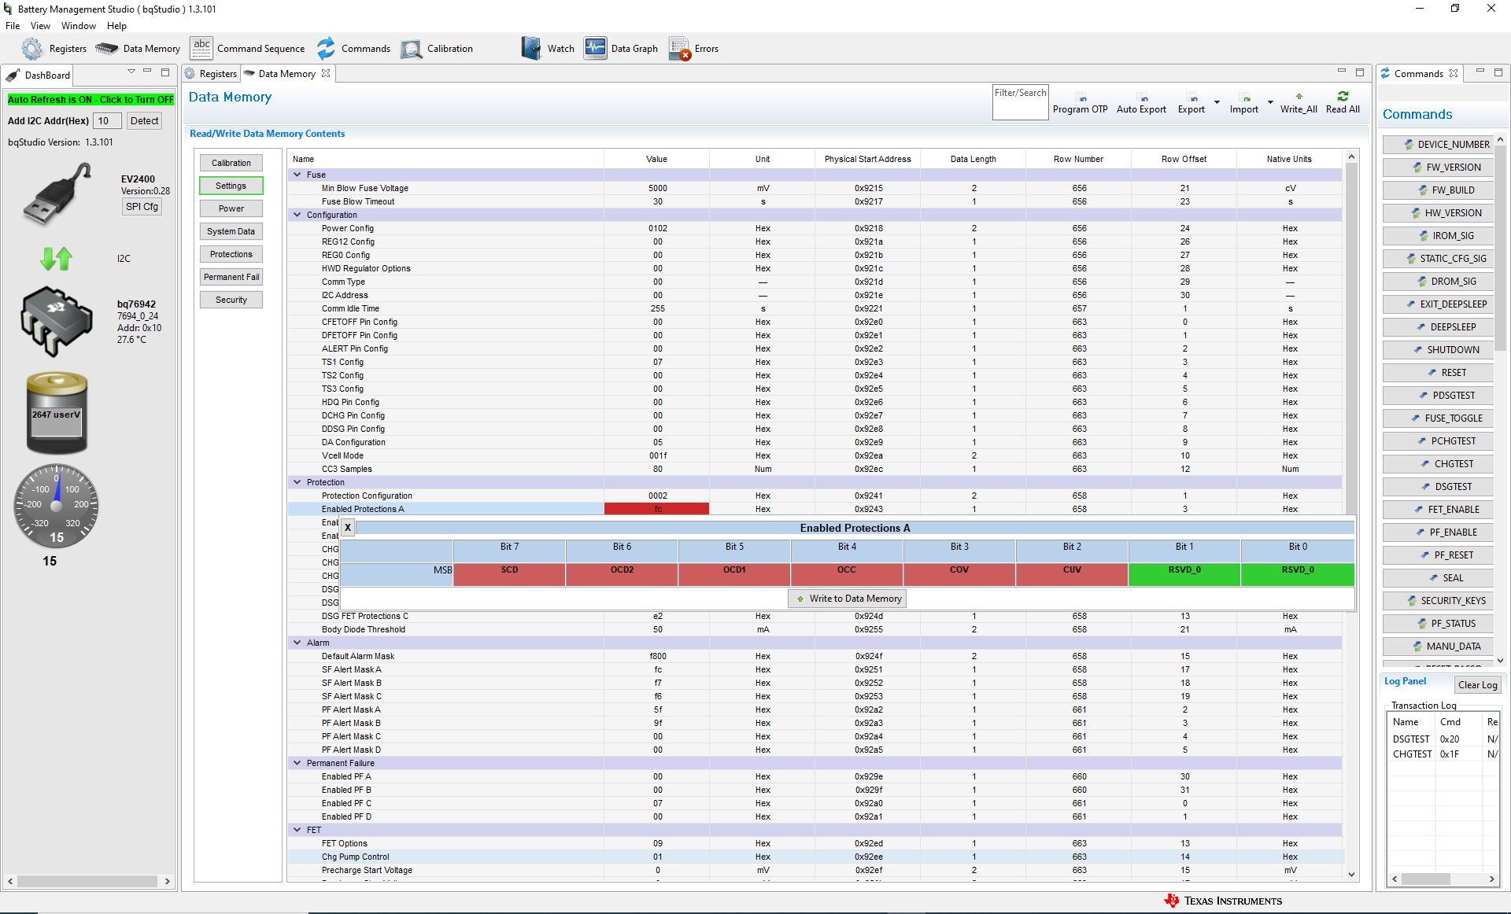Screen dimensions: 1511x914
Task: Select the Calibration category button
Action: coord(231,163)
